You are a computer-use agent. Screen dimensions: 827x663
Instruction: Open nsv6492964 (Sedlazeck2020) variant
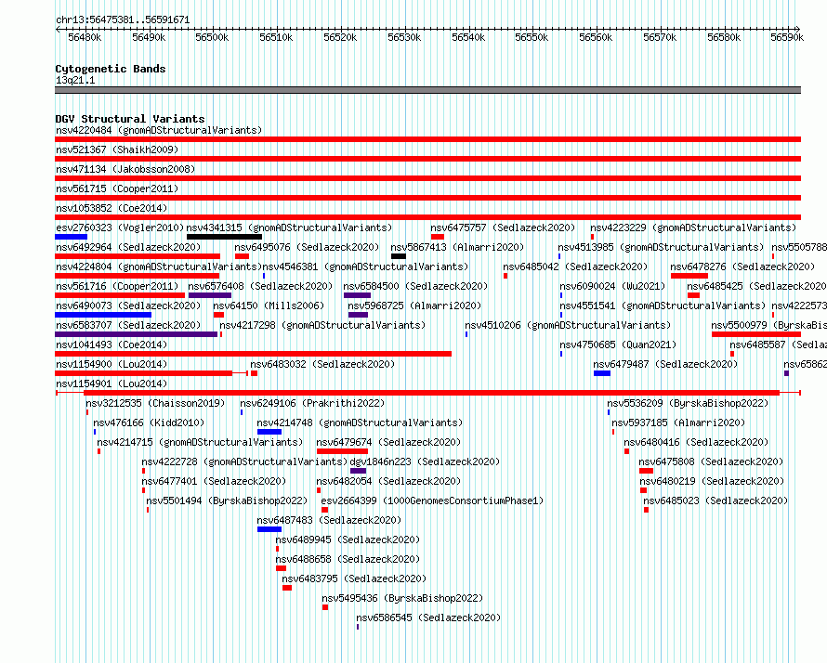coord(128,247)
